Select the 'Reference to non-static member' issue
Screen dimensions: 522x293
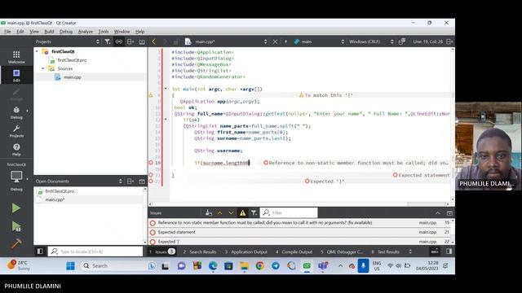[x=299, y=223]
